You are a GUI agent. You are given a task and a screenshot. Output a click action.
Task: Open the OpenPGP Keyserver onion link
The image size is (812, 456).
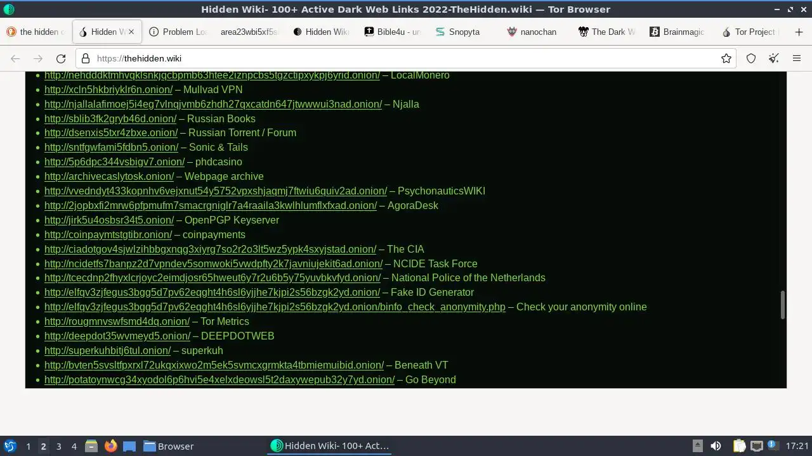pos(109,220)
